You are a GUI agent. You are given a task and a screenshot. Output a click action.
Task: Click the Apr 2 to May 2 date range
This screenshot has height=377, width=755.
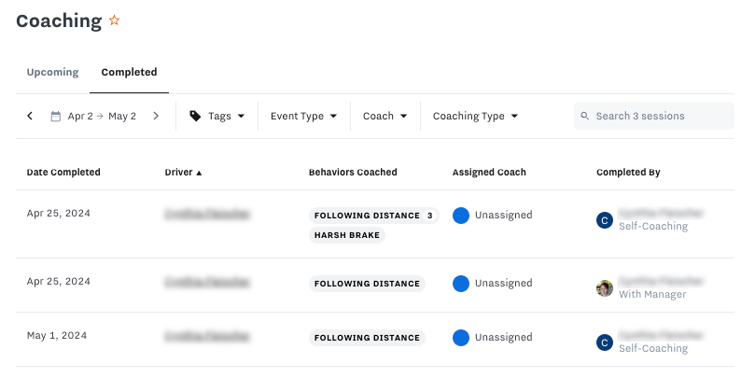click(x=102, y=116)
